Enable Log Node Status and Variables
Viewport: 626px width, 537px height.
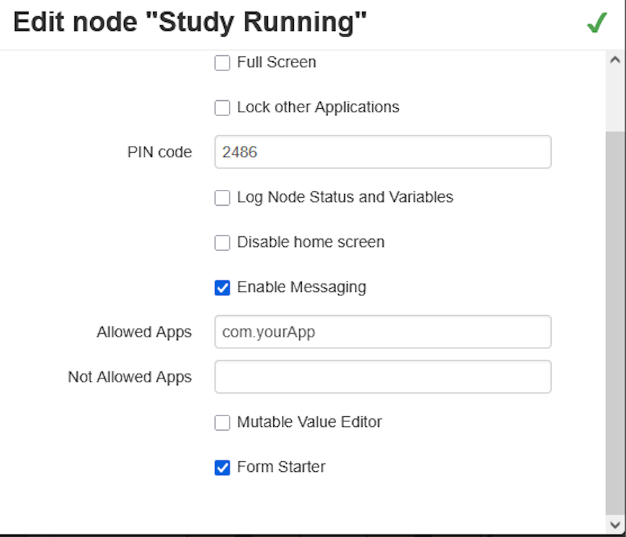point(222,198)
